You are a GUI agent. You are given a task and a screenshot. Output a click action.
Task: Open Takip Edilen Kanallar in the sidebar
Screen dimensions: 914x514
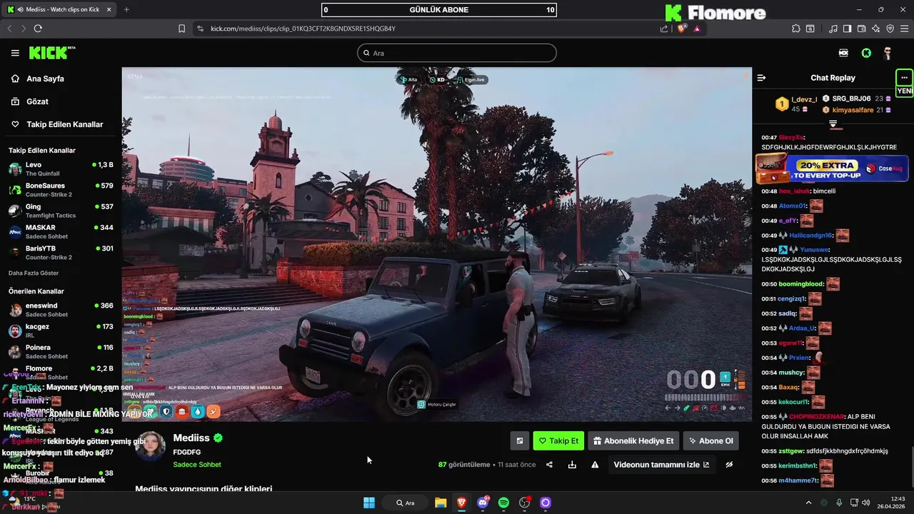pyautogui.click(x=57, y=124)
